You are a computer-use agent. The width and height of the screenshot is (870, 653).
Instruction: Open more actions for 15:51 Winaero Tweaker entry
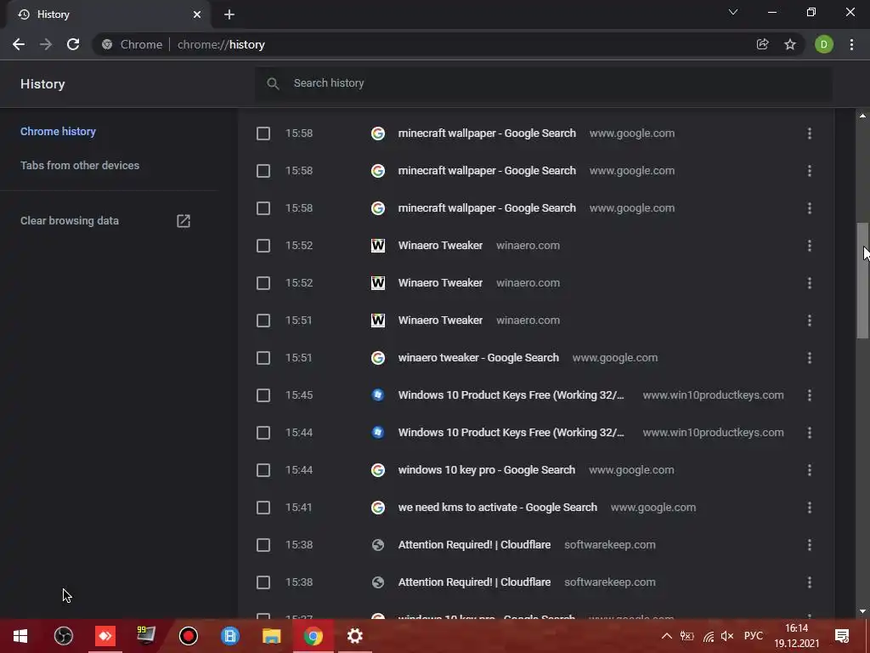tap(810, 321)
